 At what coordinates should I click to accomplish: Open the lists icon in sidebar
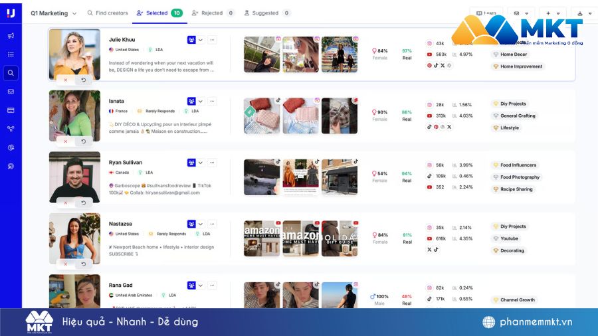tap(11, 54)
